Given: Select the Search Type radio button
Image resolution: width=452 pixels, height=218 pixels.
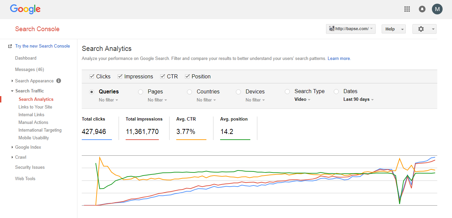Looking at the screenshot, I should click(287, 91).
